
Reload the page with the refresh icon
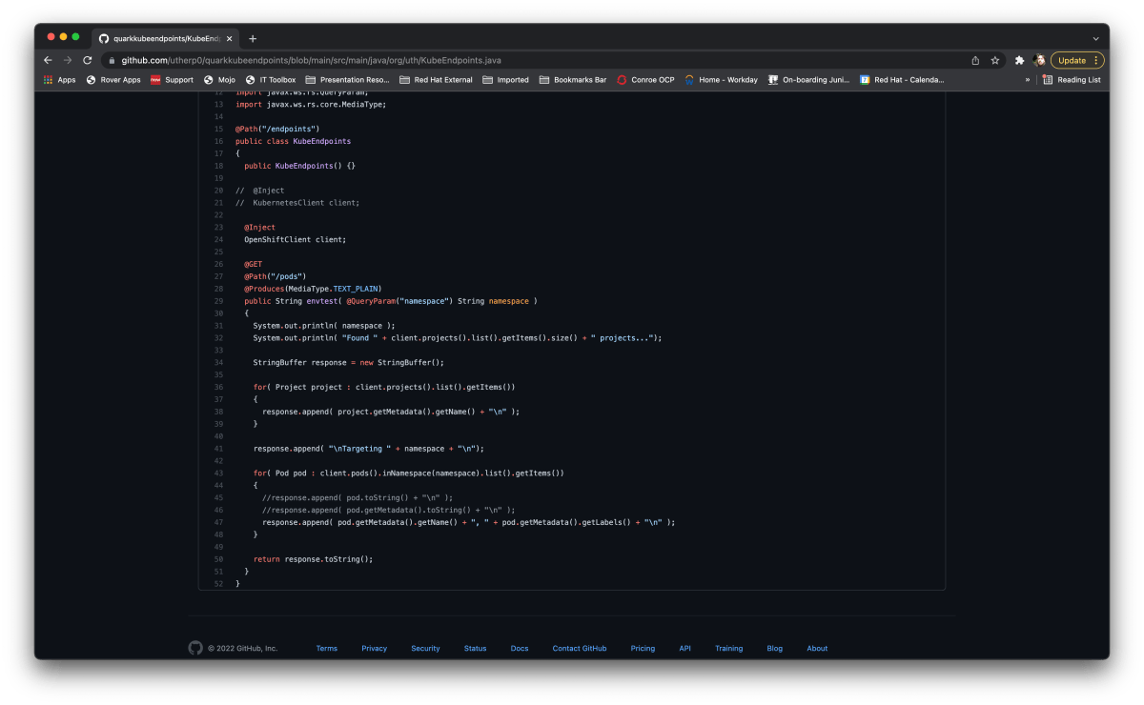[89, 60]
